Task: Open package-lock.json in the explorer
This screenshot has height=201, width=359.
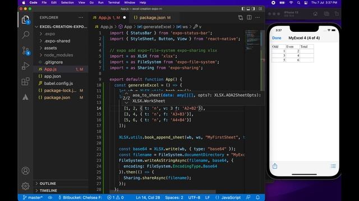Action: pos(61,90)
